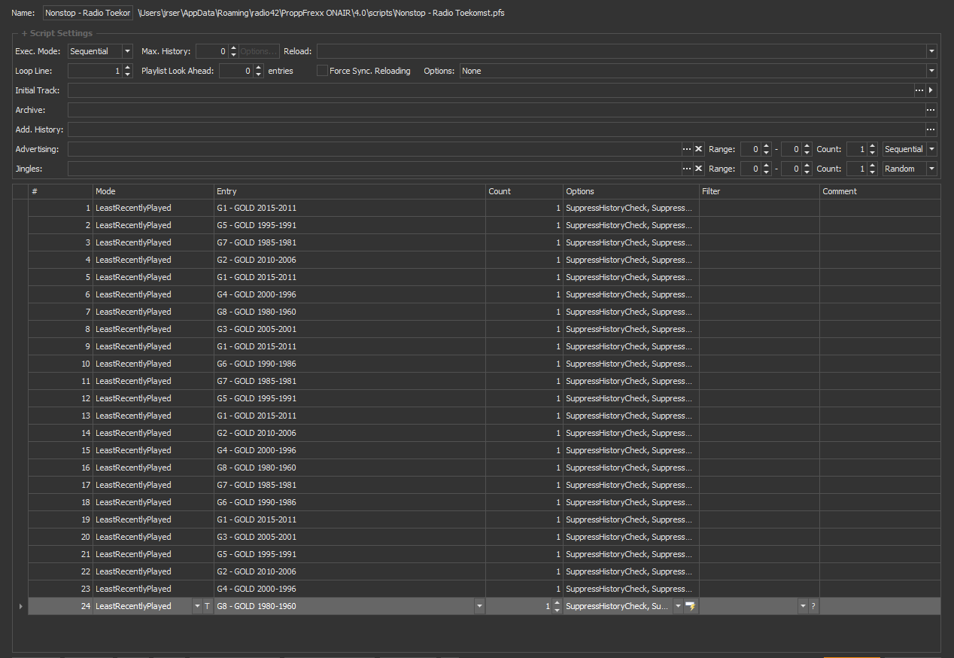The image size is (954, 658).
Task: Click the Jingles path input field
Action: click(x=374, y=169)
